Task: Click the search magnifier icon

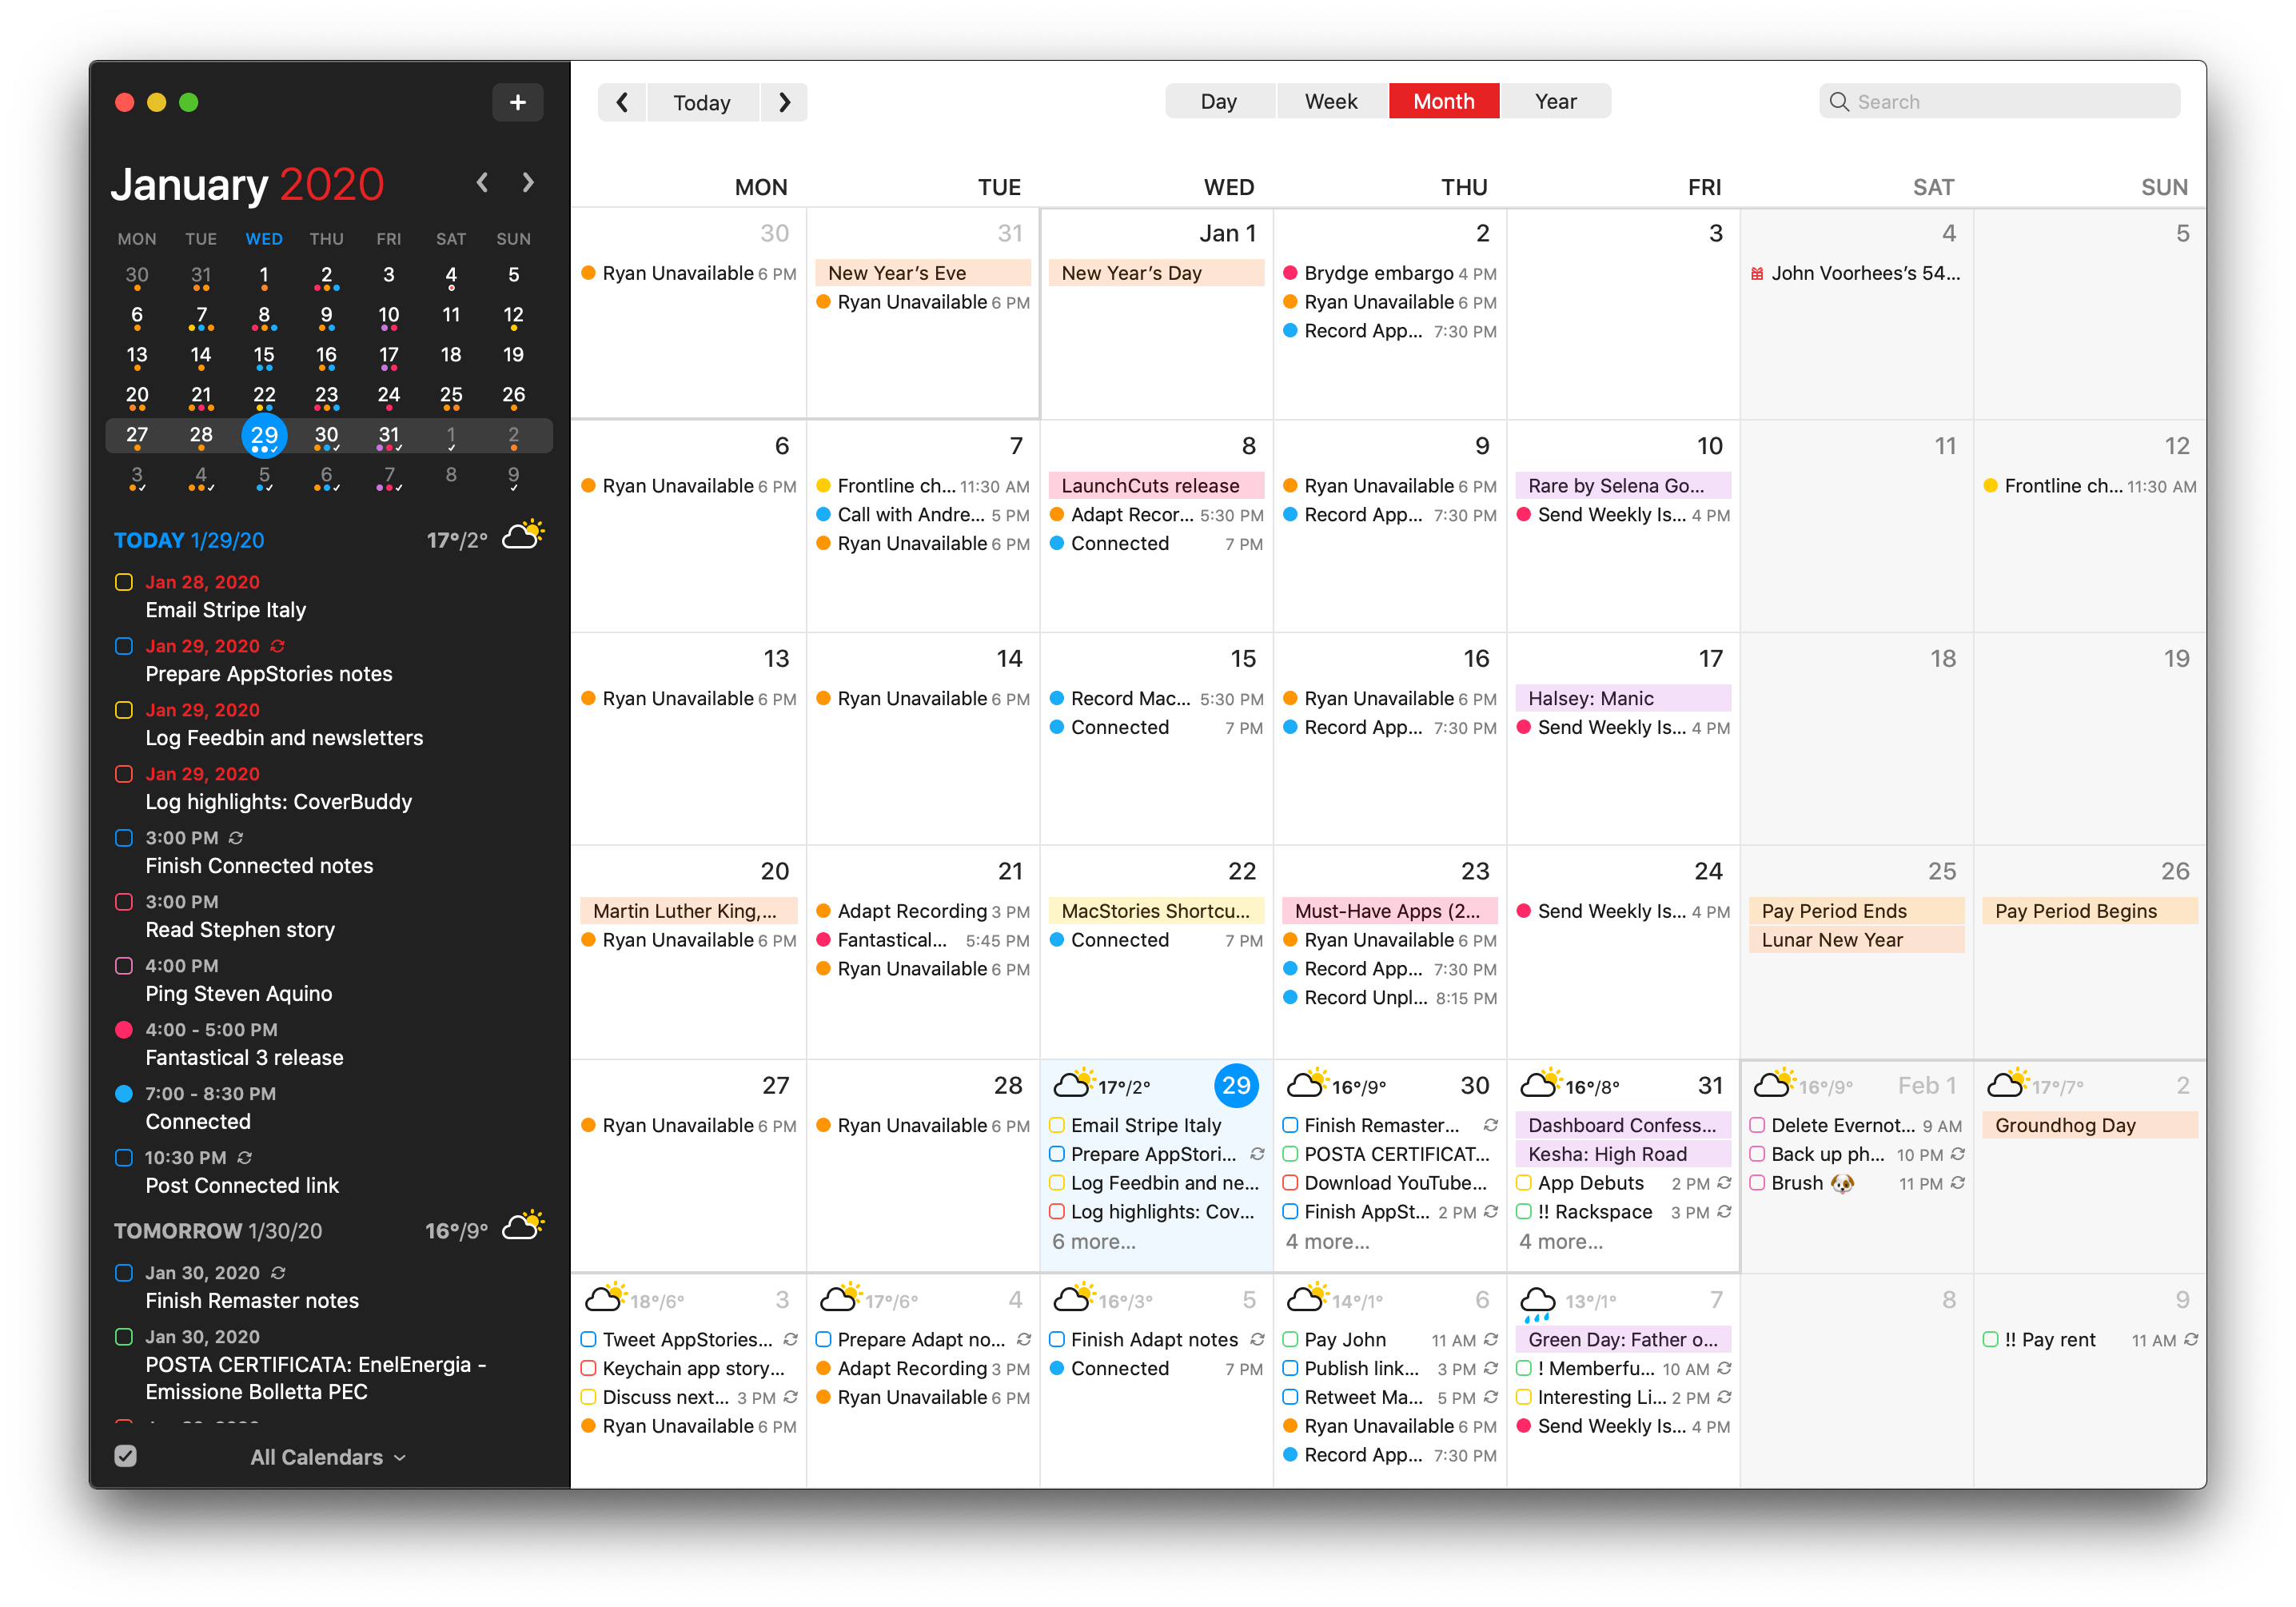Action: pyautogui.click(x=1838, y=102)
